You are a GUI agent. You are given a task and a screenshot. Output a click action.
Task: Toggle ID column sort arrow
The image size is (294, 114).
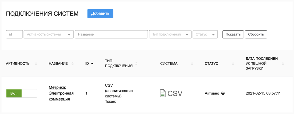(x=92, y=64)
